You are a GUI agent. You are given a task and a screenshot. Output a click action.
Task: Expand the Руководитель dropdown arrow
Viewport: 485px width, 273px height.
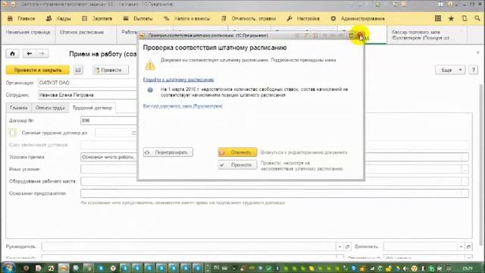click(339, 246)
